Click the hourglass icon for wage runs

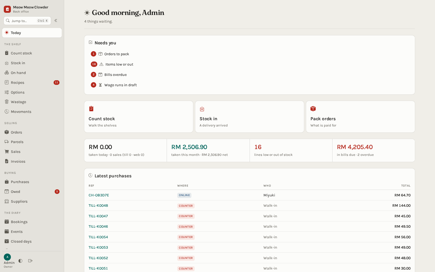click(100, 85)
